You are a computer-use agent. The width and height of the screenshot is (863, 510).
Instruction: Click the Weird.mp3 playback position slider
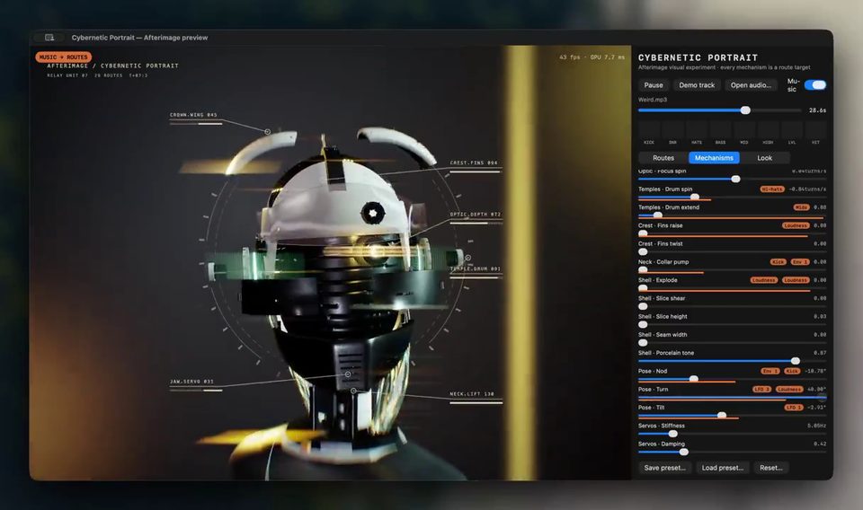pyautogui.click(x=719, y=110)
